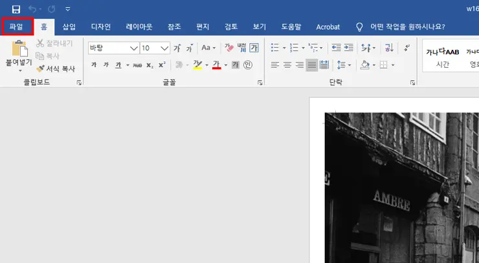Expand the 붙여넣기 options arrow

pos(20,71)
